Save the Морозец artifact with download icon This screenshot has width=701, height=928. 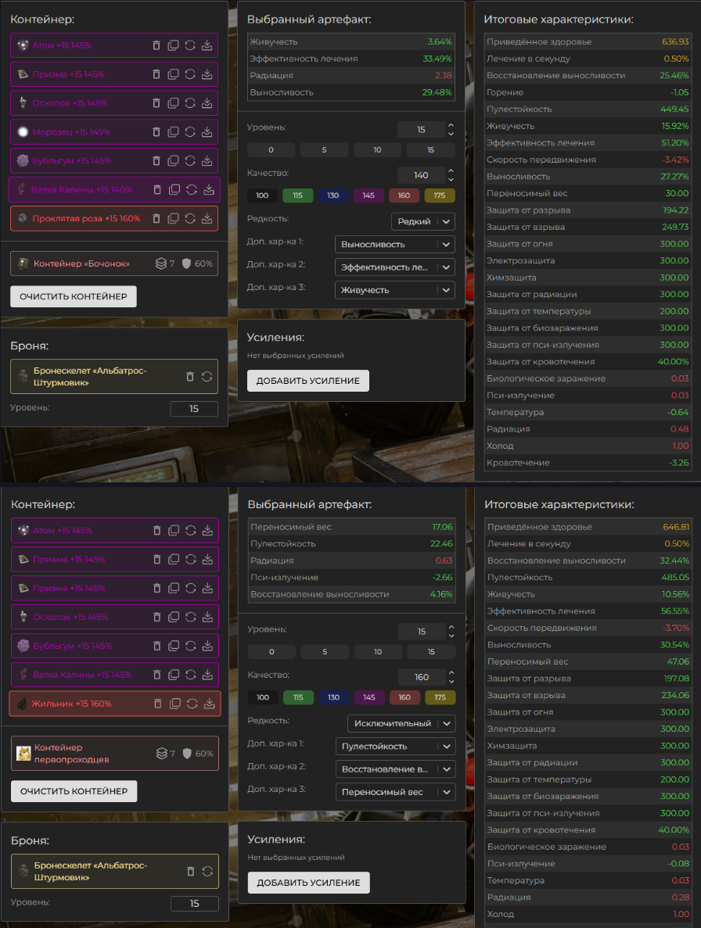point(207,132)
